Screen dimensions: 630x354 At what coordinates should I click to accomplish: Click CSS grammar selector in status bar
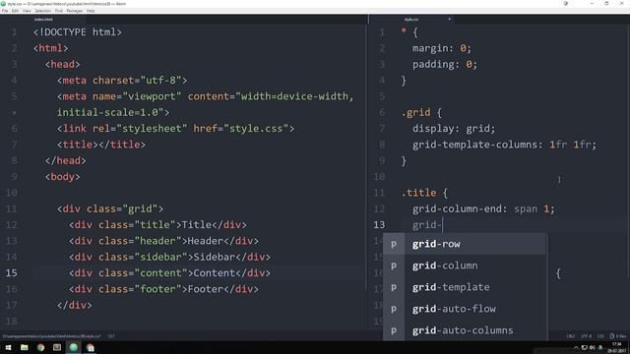coord(600,336)
